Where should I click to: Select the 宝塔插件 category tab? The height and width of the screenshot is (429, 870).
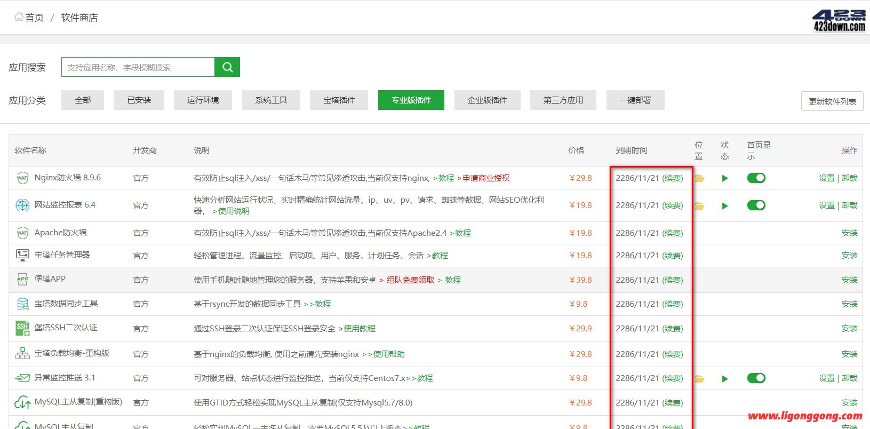coord(339,100)
